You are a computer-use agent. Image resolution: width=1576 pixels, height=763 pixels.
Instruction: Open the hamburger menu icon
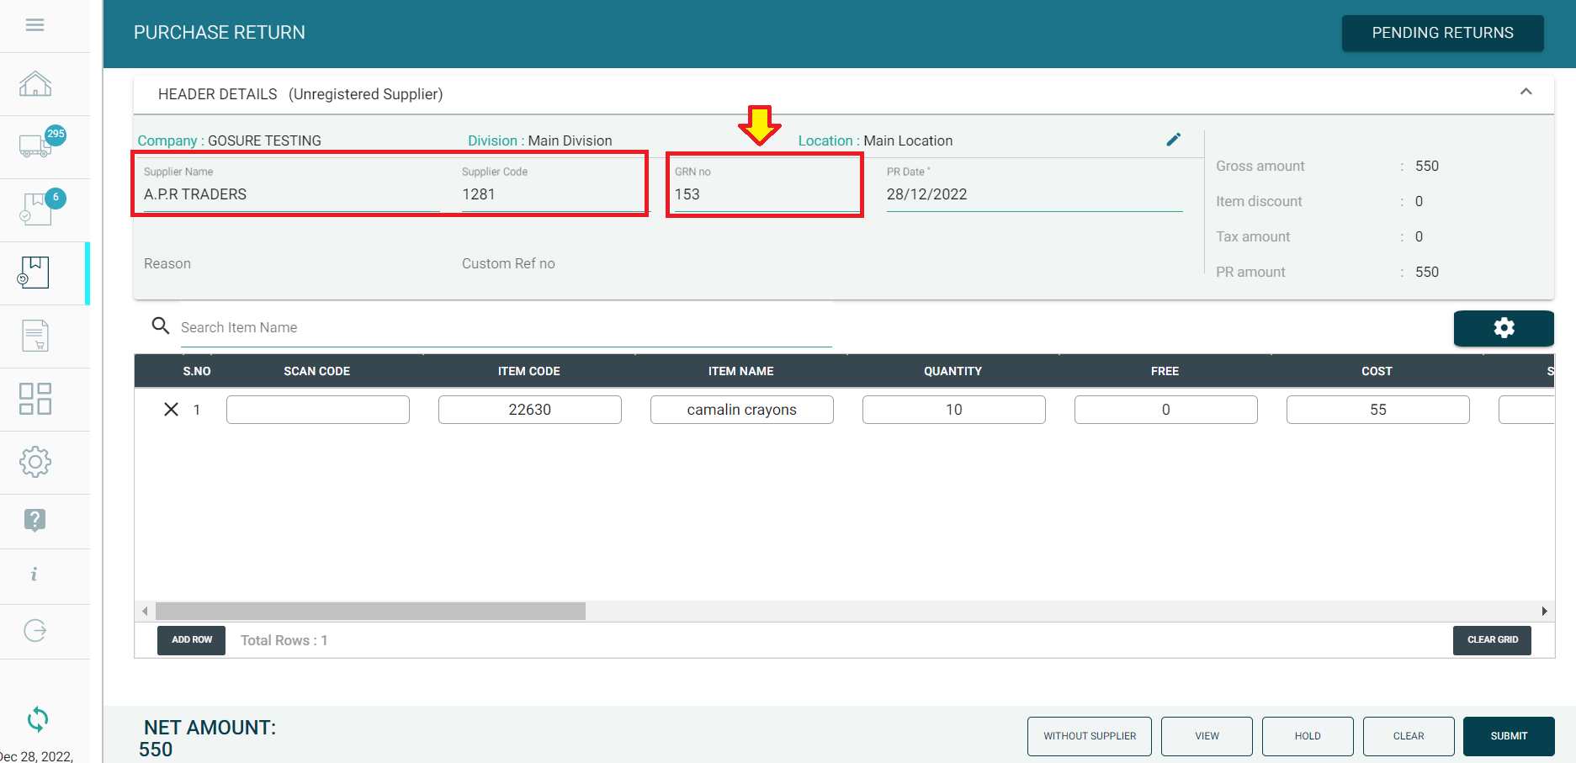click(34, 25)
